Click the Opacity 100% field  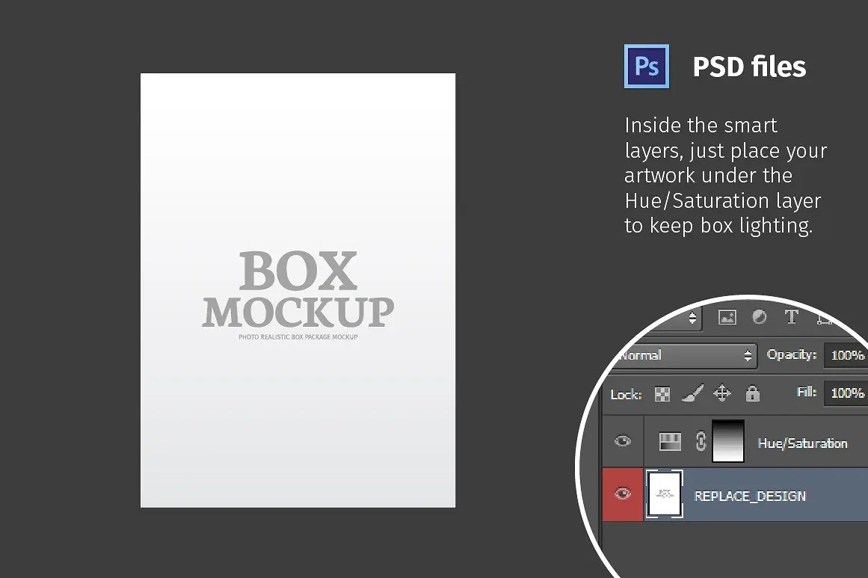pos(846,355)
